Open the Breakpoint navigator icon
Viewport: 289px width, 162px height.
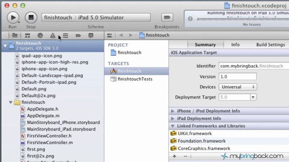coord(78,36)
